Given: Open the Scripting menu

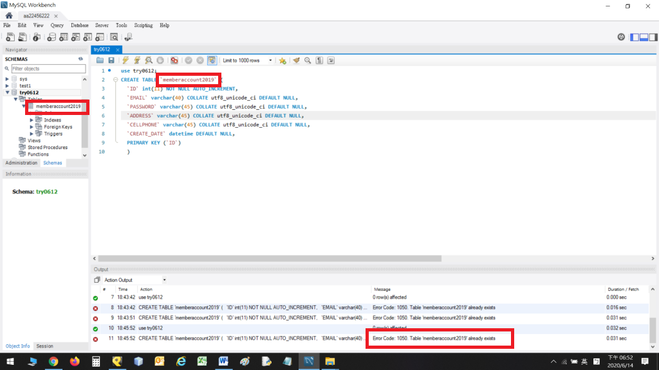Looking at the screenshot, I should click(x=144, y=25).
